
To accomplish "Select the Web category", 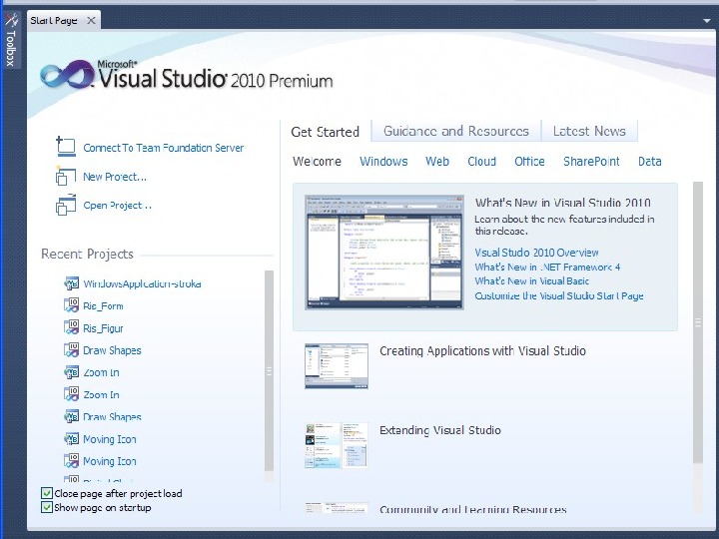I will 437,162.
